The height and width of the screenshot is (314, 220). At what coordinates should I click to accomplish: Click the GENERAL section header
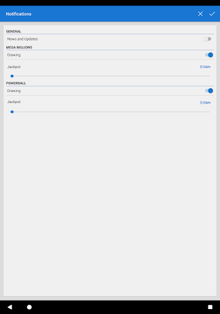click(13, 31)
